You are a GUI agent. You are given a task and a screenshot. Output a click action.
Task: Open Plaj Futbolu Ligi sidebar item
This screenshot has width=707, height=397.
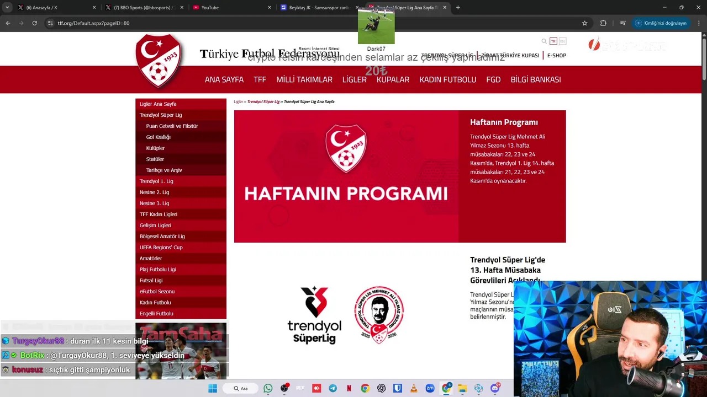(181, 269)
